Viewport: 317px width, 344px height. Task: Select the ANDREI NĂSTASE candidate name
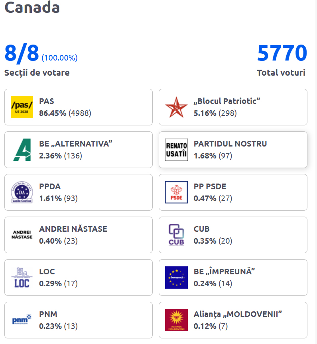(x=73, y=229)
